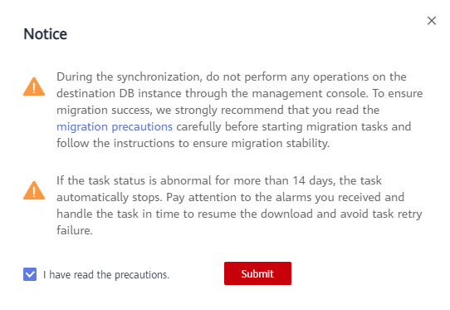Click the Notice dialog heading

click(46, 34)
